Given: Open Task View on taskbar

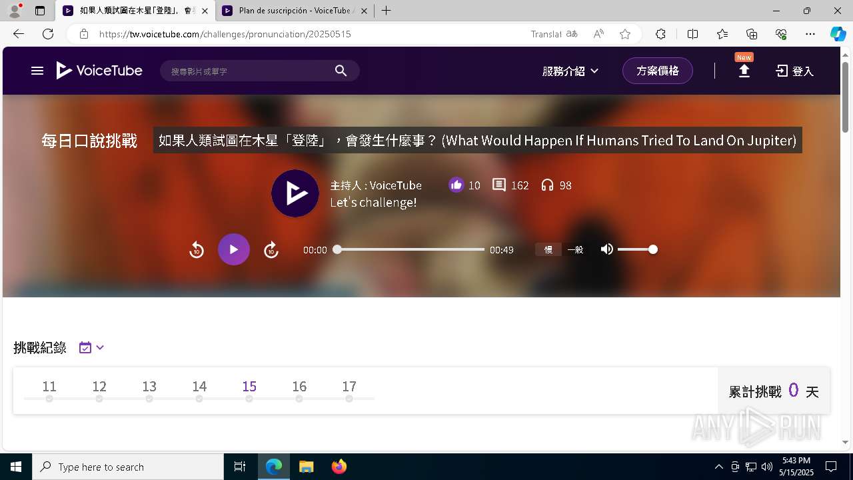Looking at the screenshot, I should [x=240, y=467].
